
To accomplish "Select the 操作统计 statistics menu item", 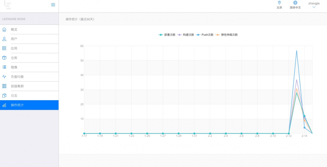I will pyautogui.click(x=29, y=105).
